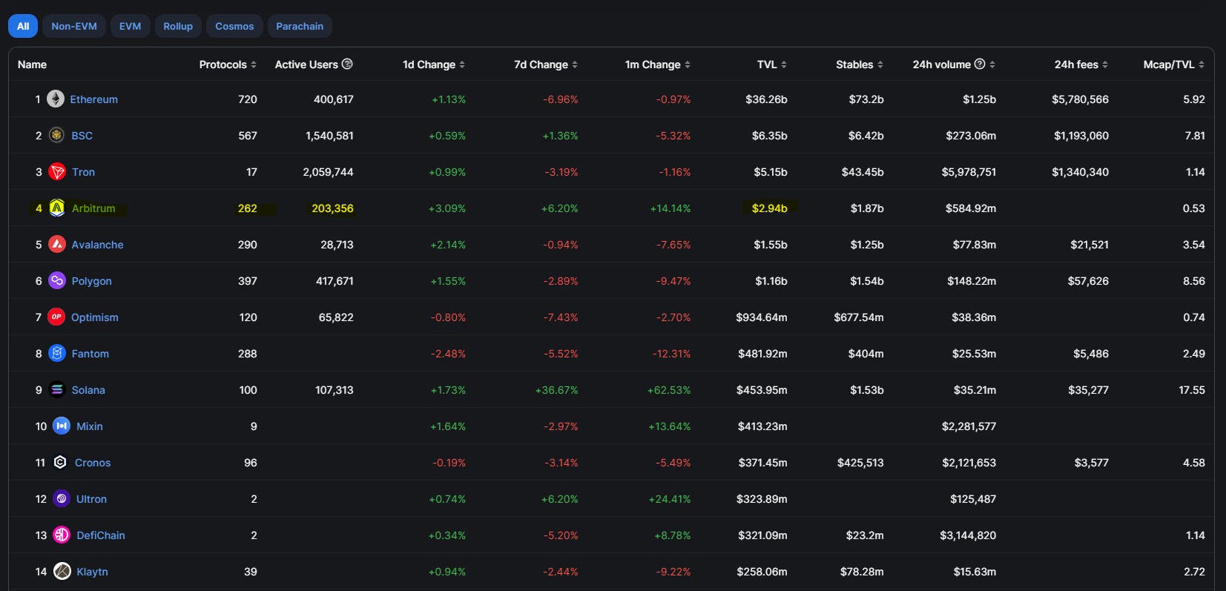Open the Fantom chain link

(90, 354)
